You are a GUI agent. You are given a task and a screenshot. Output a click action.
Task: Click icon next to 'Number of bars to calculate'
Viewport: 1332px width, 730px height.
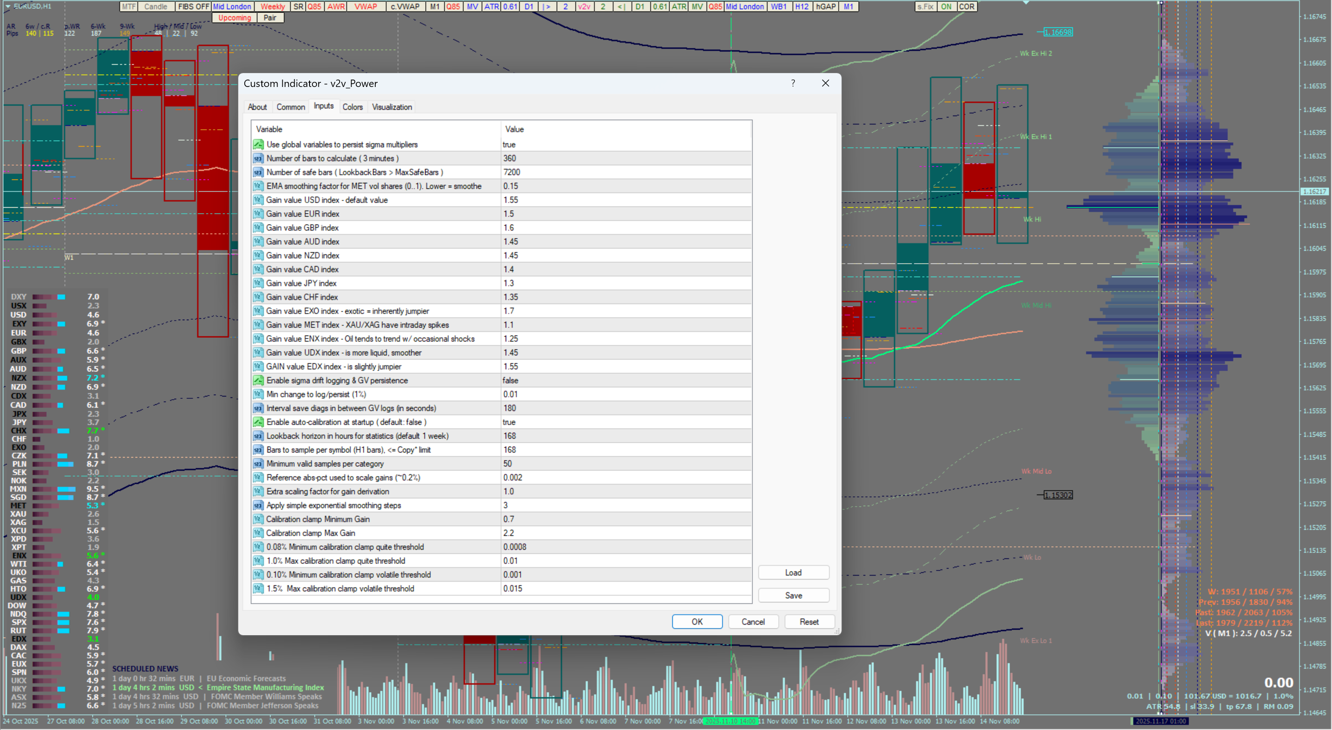click(258, 158)
